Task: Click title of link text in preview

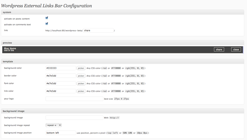Action: (x=9, y=51)
